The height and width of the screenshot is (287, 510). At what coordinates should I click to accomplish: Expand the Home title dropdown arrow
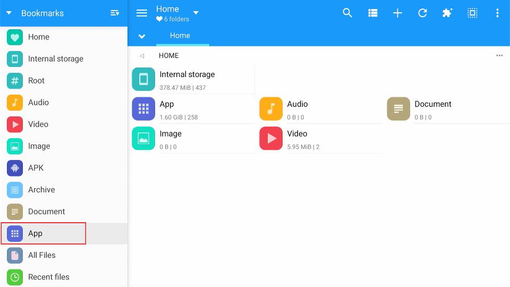(x=196, y=13)
